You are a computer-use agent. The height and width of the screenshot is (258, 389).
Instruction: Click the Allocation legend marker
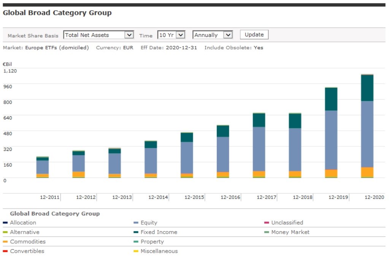[x=5, y=223]
